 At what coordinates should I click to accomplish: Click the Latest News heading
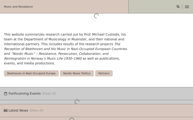click(x=18, y=110)
